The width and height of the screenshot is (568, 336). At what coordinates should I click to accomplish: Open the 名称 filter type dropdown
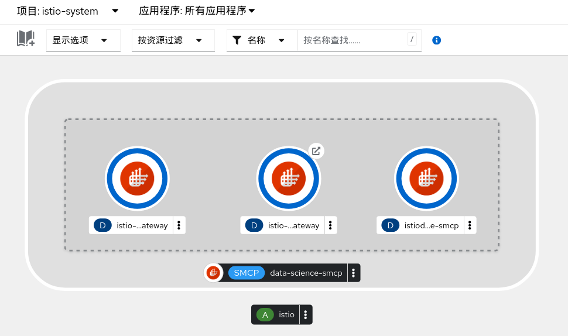tap(262, 40)
